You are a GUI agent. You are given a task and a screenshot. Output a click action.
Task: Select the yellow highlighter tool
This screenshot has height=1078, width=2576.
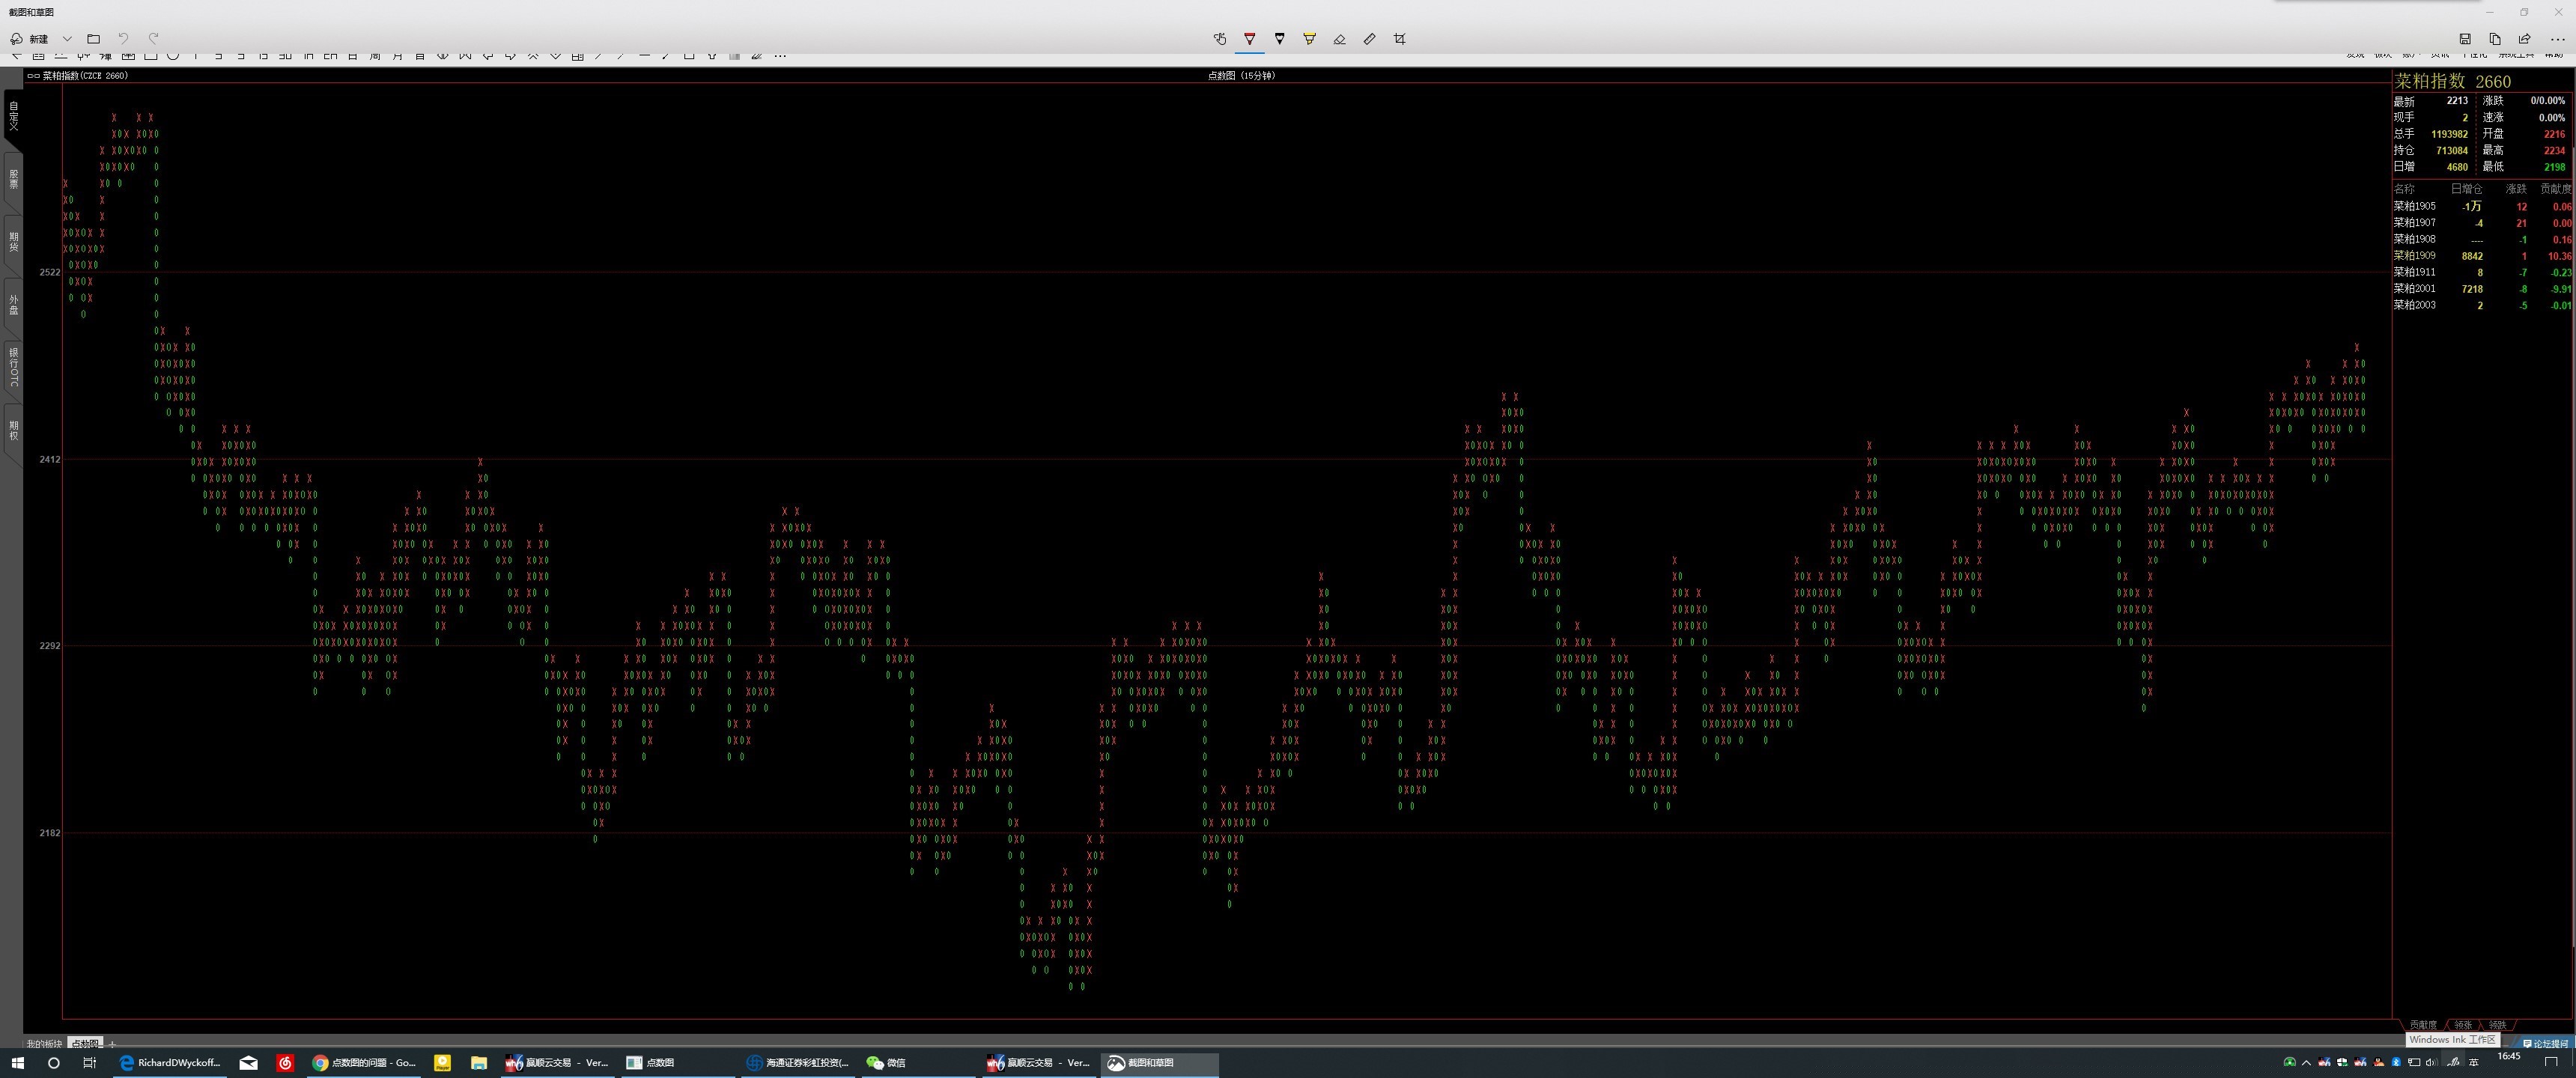(x=1309, y=39)
